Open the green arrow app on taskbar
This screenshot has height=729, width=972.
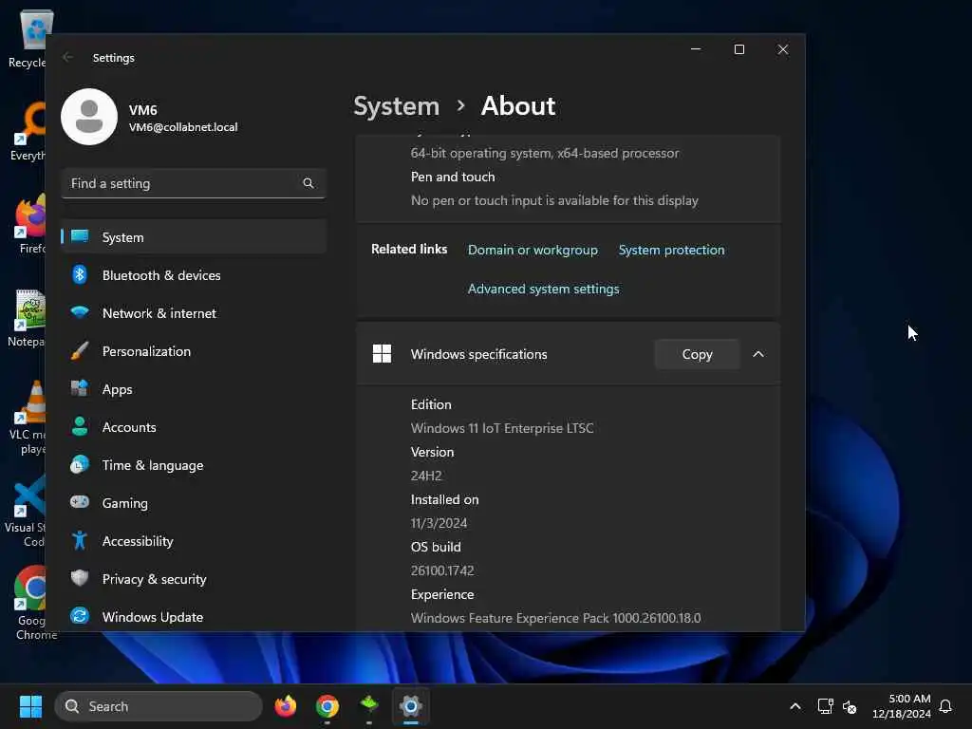(369, 706)
